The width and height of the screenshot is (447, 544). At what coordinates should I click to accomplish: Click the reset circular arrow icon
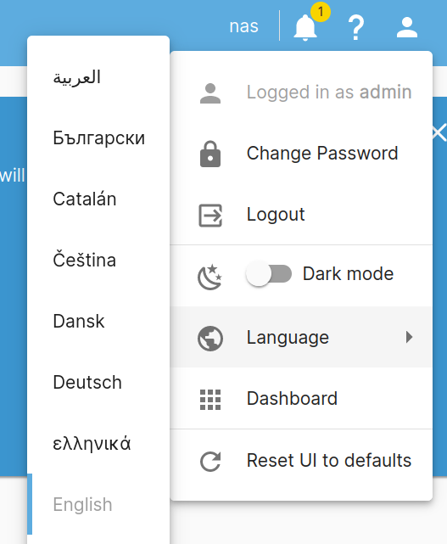point(210,462)
